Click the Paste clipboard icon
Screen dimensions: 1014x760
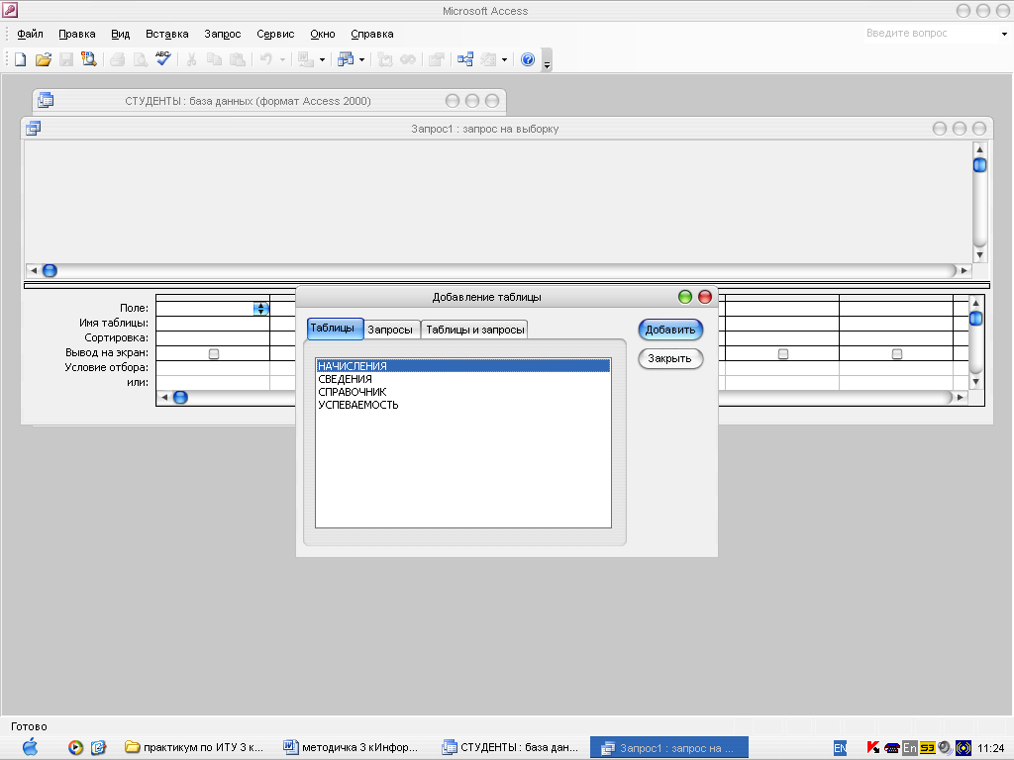[x=238, y=59]
